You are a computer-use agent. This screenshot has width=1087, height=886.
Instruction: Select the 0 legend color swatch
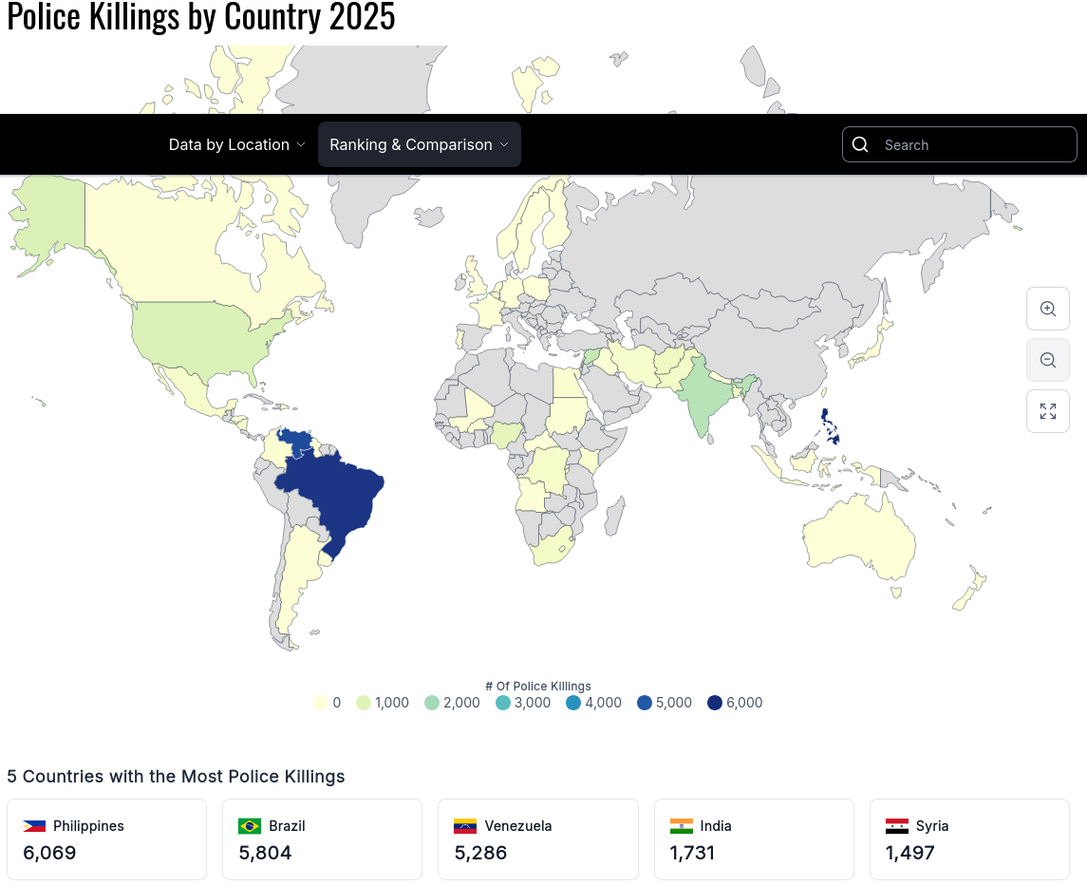click(x=320, y=703)
